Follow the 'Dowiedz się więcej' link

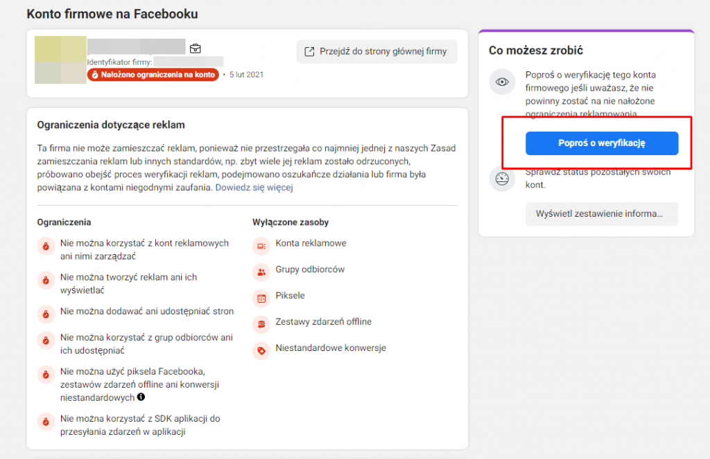(x=254, y=187)
